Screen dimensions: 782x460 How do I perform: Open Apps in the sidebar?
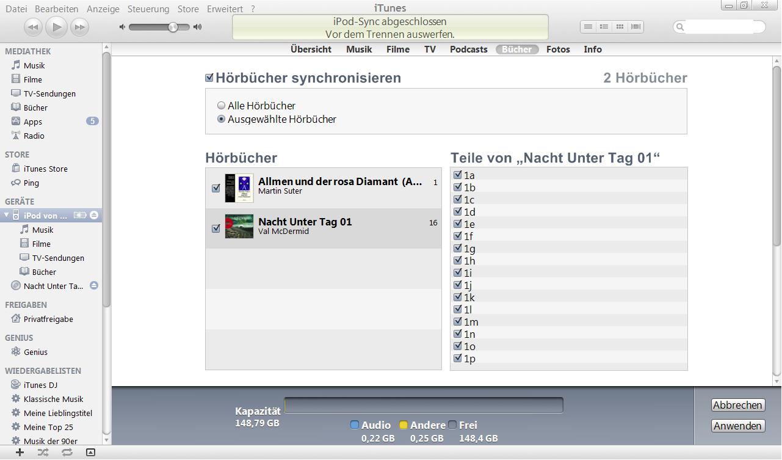click(33, 122)
